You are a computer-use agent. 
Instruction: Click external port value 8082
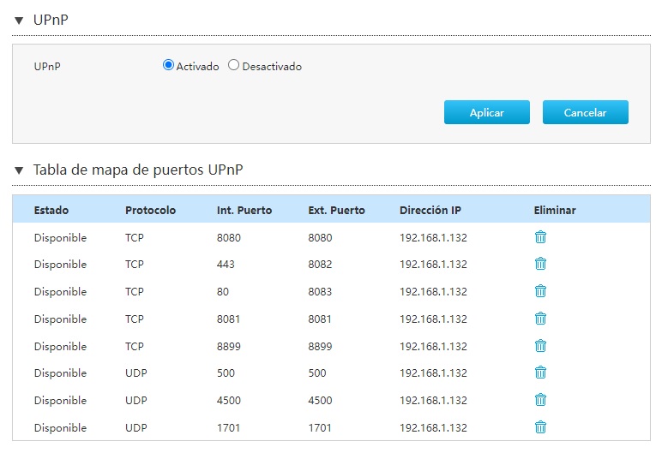coord(320,264)
